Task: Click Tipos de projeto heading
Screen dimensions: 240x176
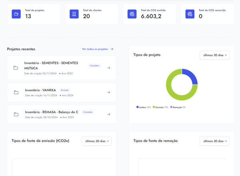Action: coord(147,55)
